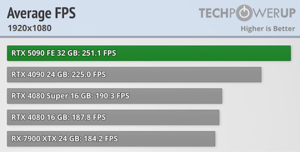Click the RTX 4090 24 GB bar
Viewport: 300px width, 152px height.
[x=134, y=75]
